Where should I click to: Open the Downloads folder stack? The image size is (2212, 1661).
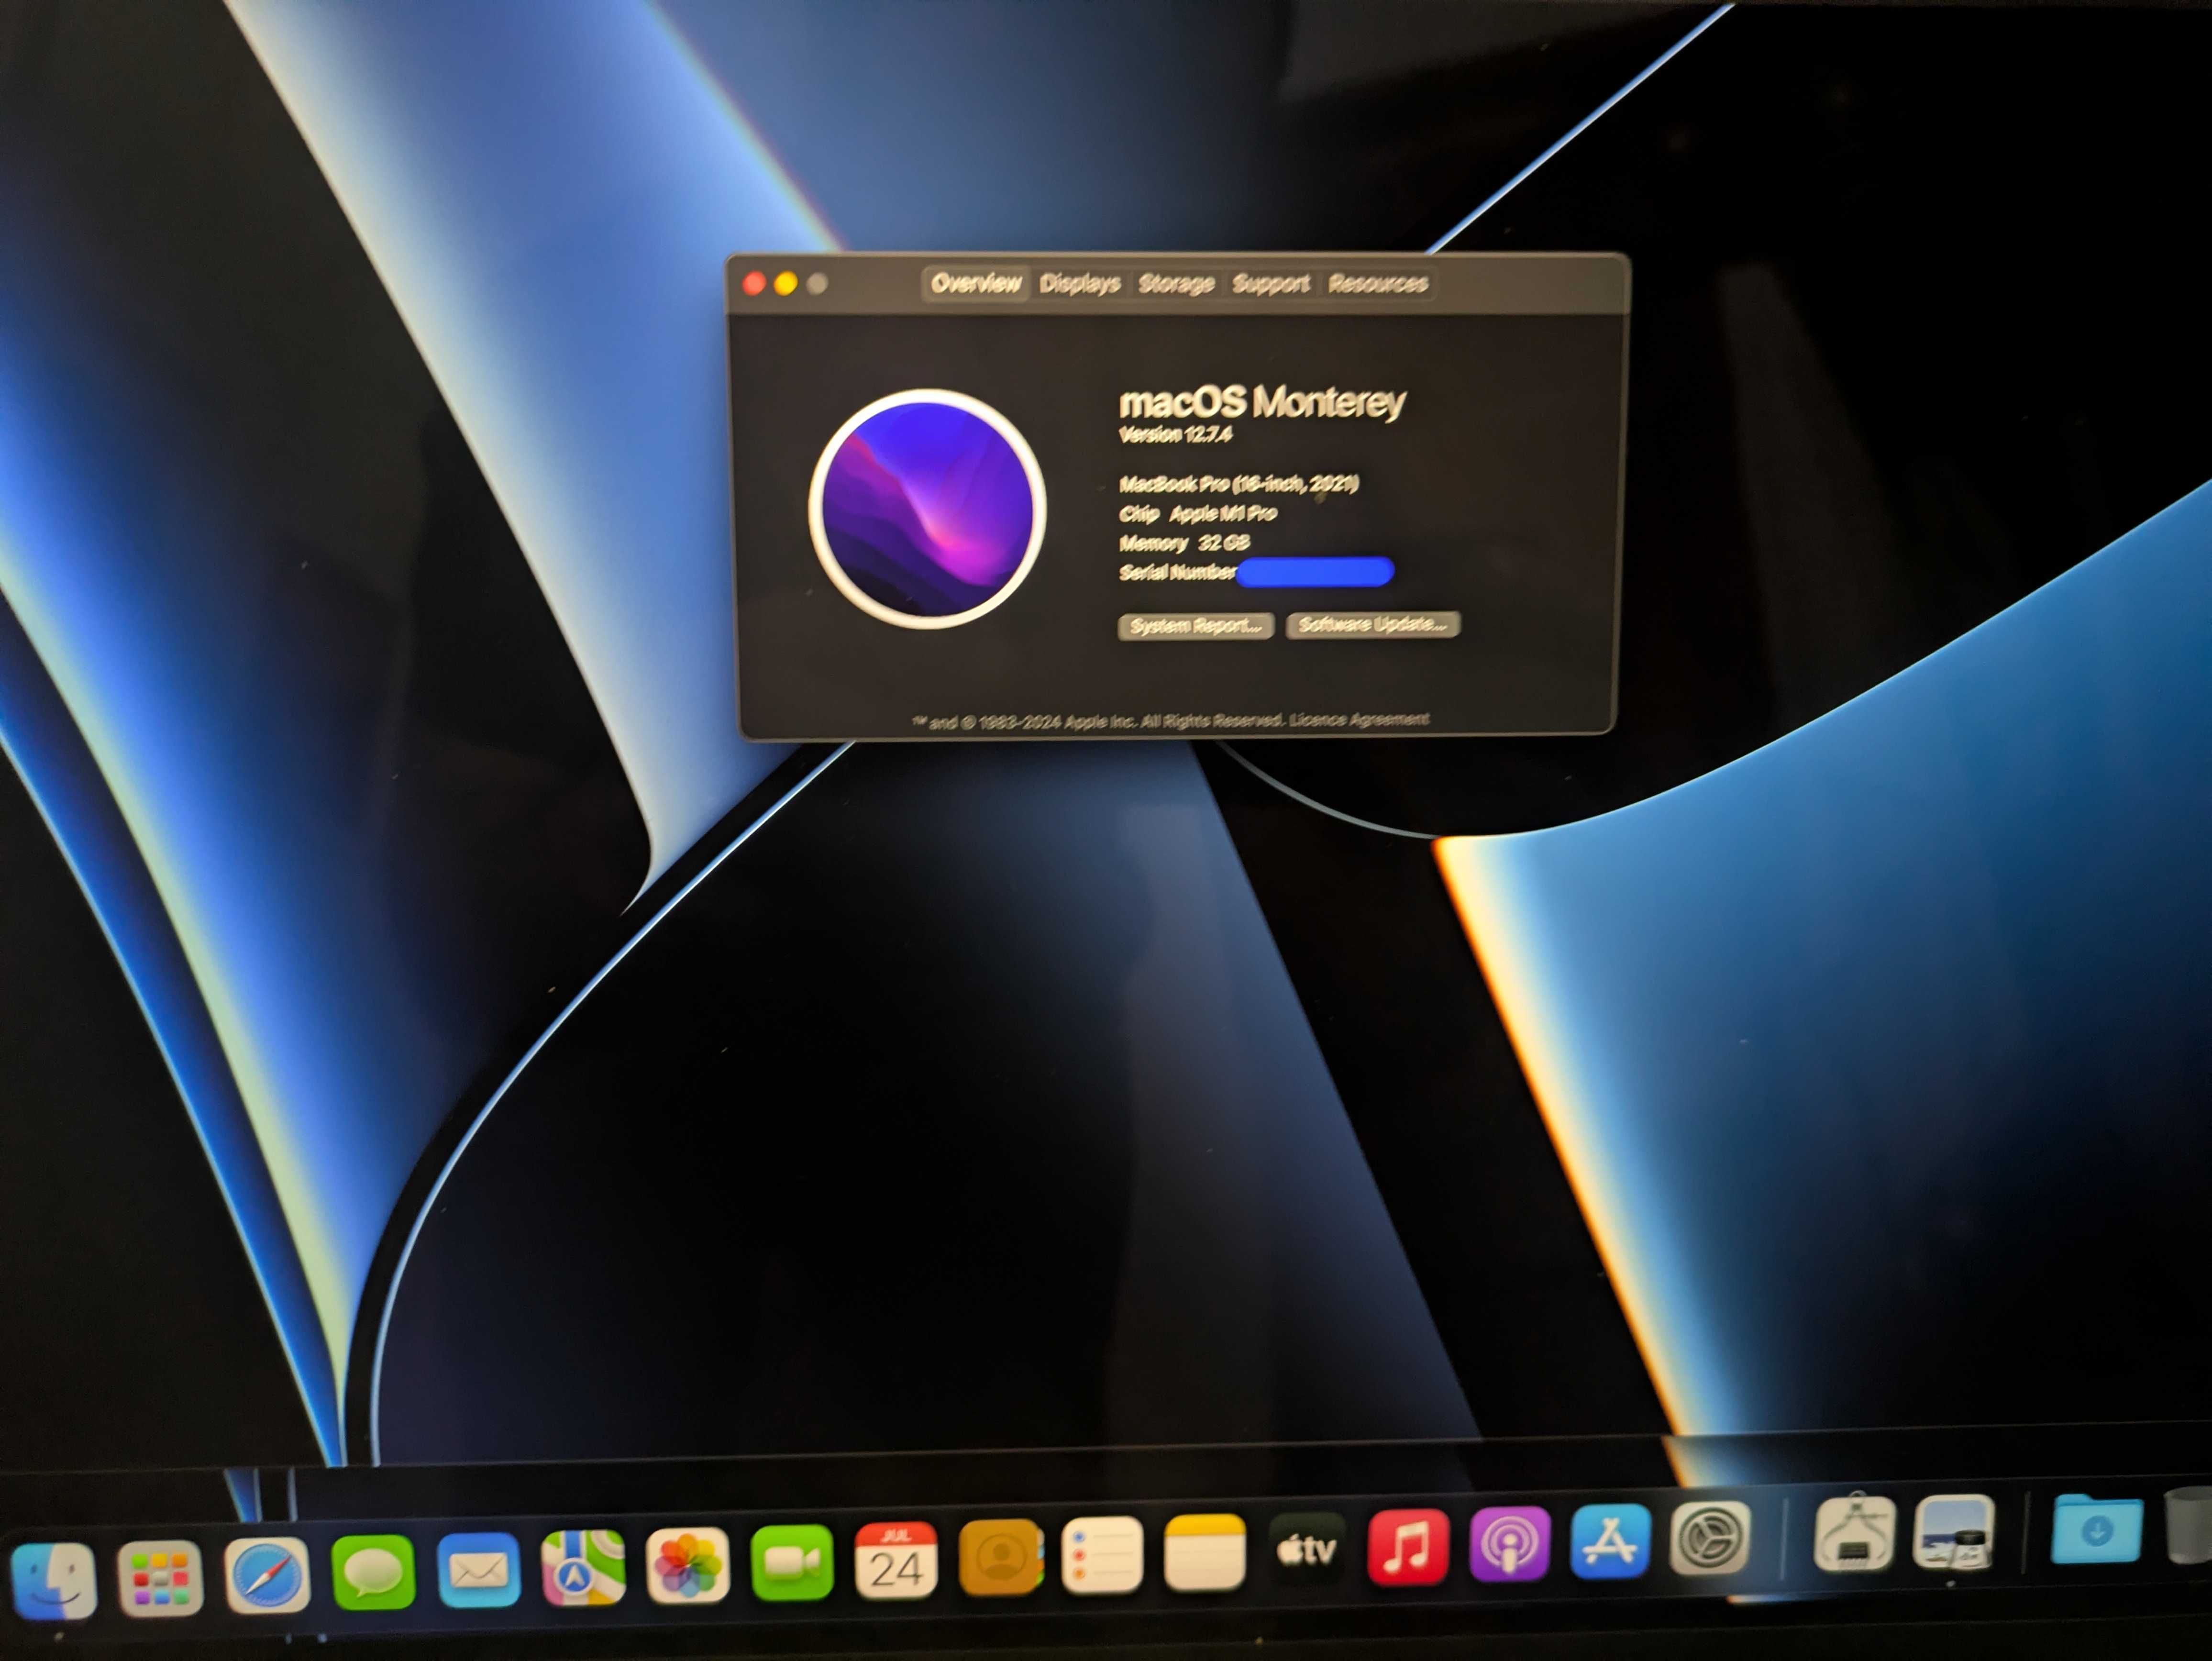(x=2097, y=1529)
